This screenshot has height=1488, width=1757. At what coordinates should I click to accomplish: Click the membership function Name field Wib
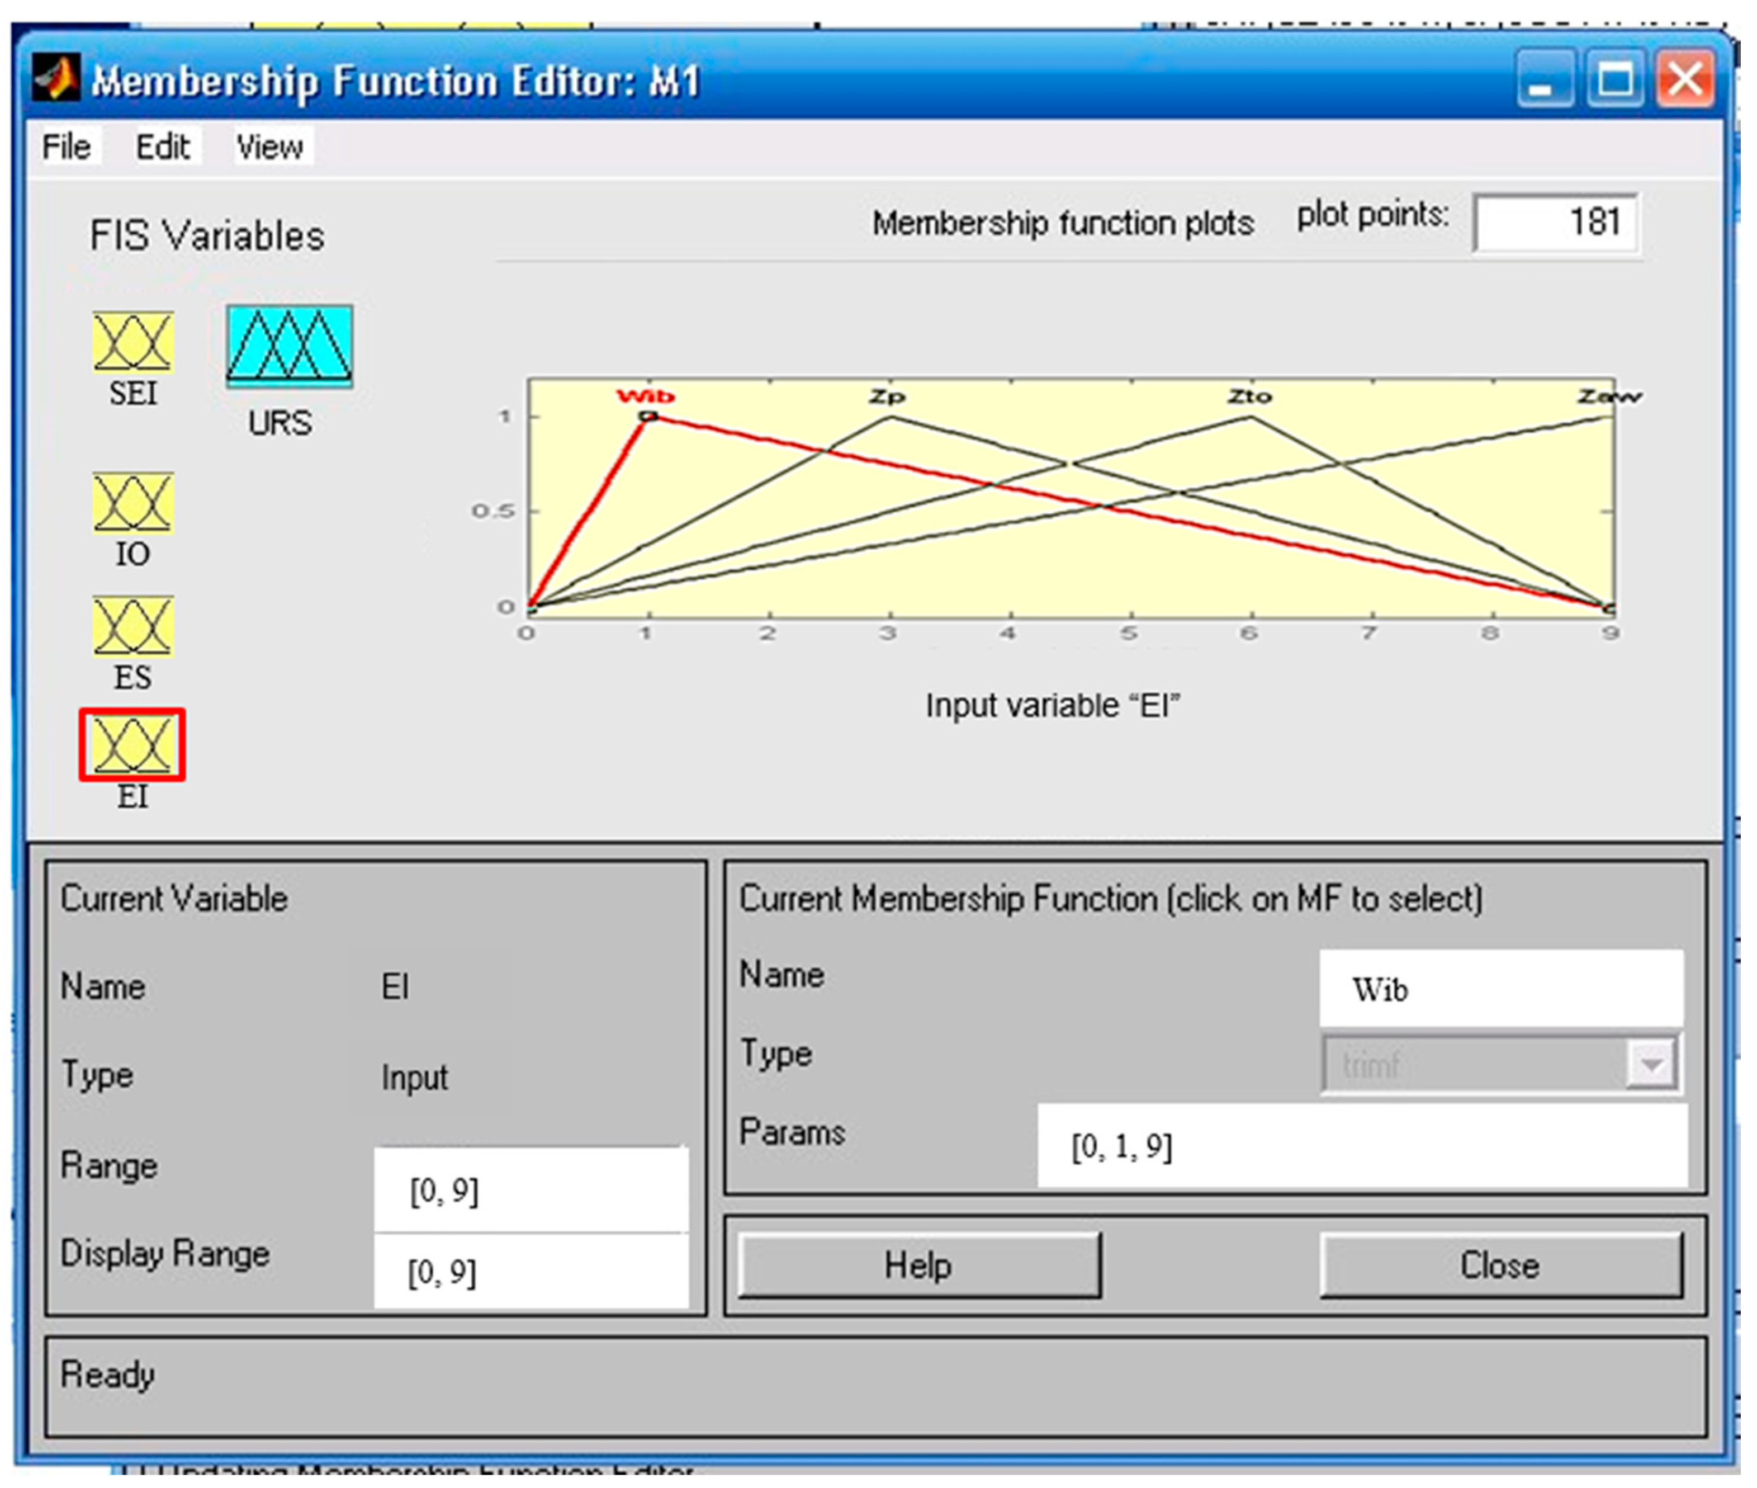pos(1501,989)
